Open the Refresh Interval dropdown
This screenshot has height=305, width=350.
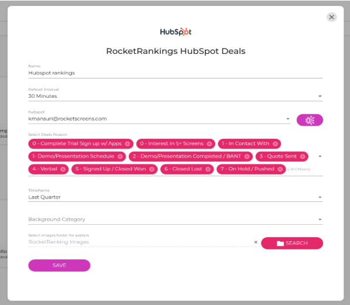pos(320,96)
